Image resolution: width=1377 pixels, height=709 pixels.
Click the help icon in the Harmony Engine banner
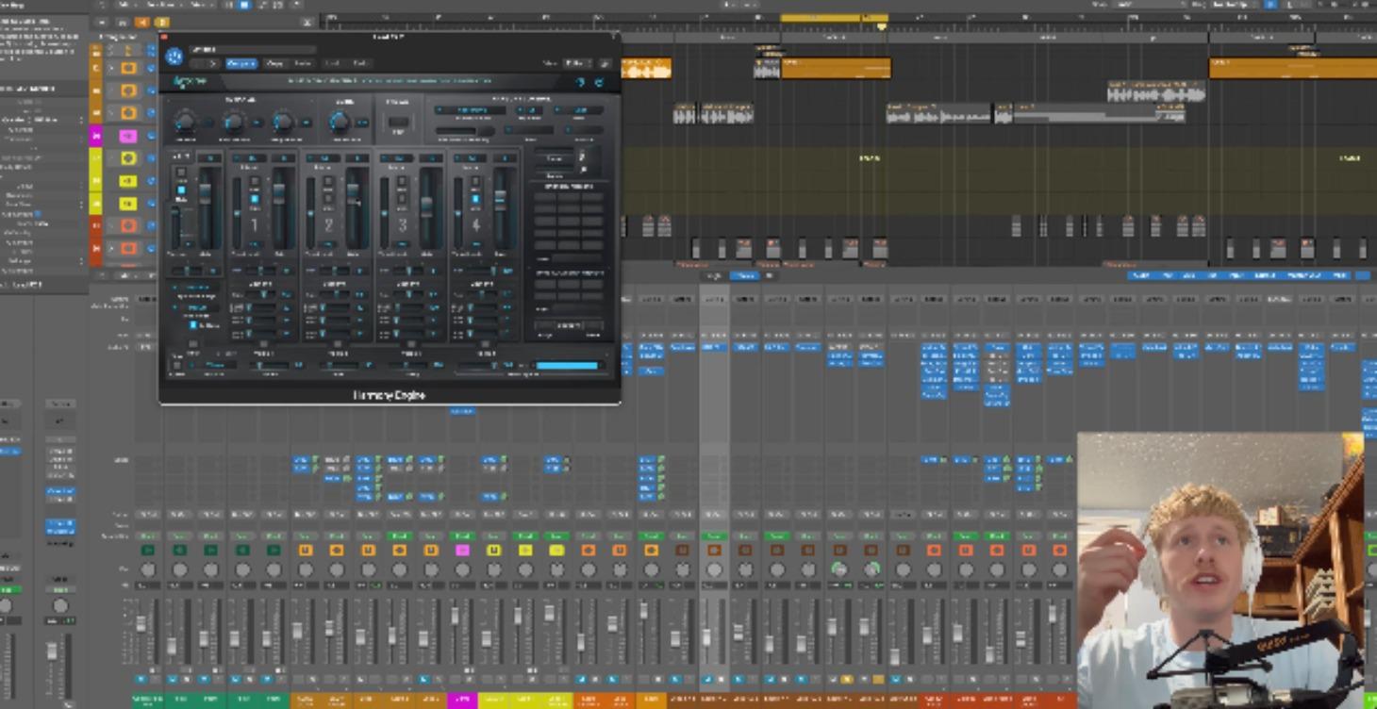tap(581, 81)
